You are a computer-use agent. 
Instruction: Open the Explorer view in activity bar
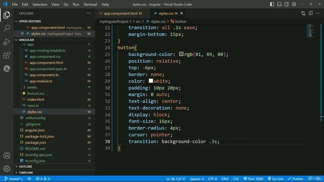pos(7,15)
